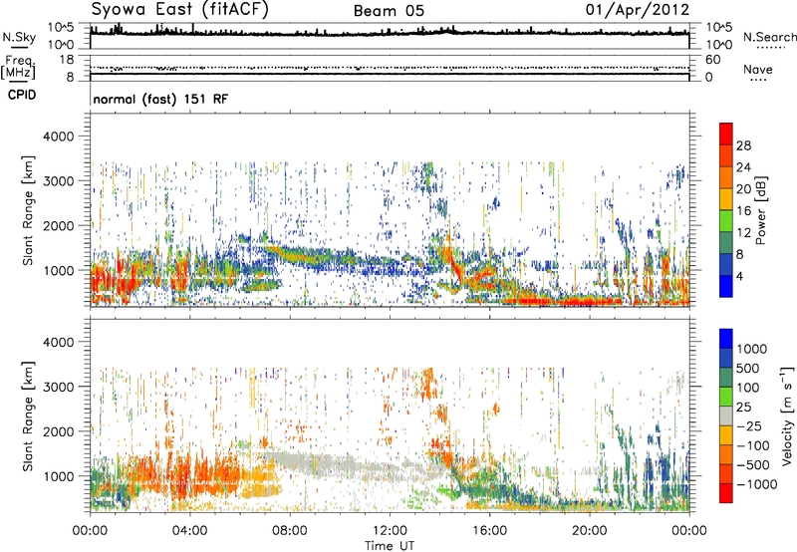Click the -500 tick on Velocity scale
This screenshot has height=552, width=797.
coord(753,464)
